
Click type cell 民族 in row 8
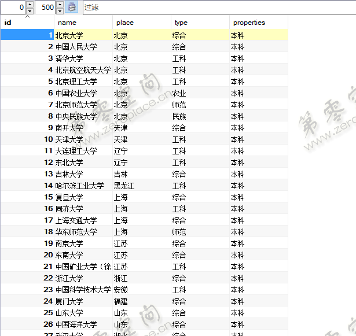tap(200, 116)
